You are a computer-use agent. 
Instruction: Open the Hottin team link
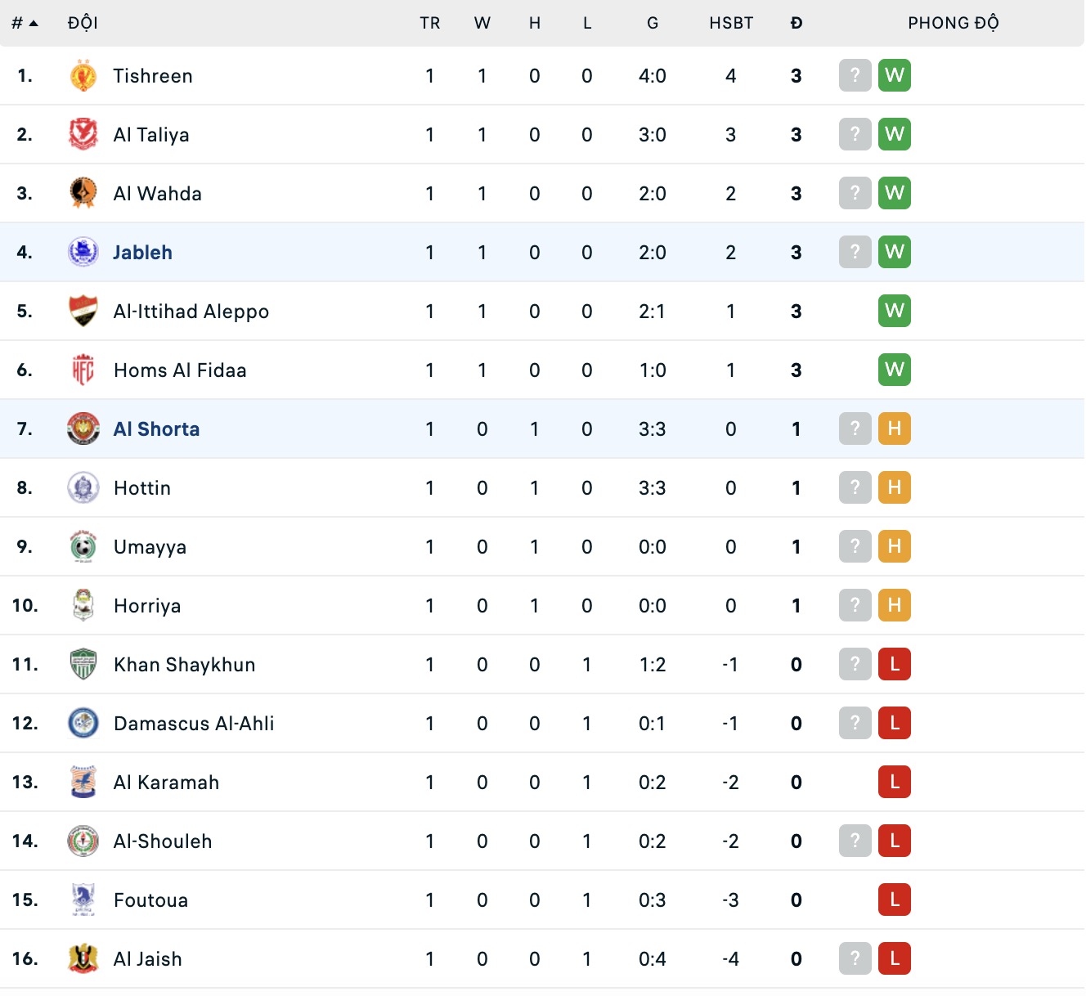point(142,488)
